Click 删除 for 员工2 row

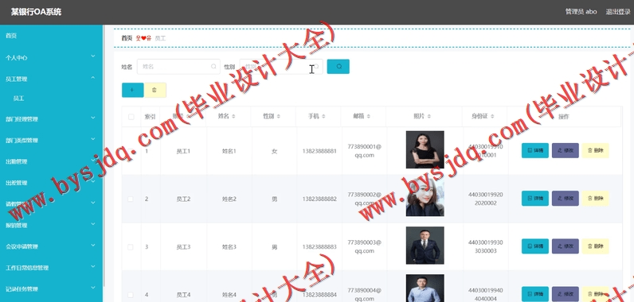595,199
